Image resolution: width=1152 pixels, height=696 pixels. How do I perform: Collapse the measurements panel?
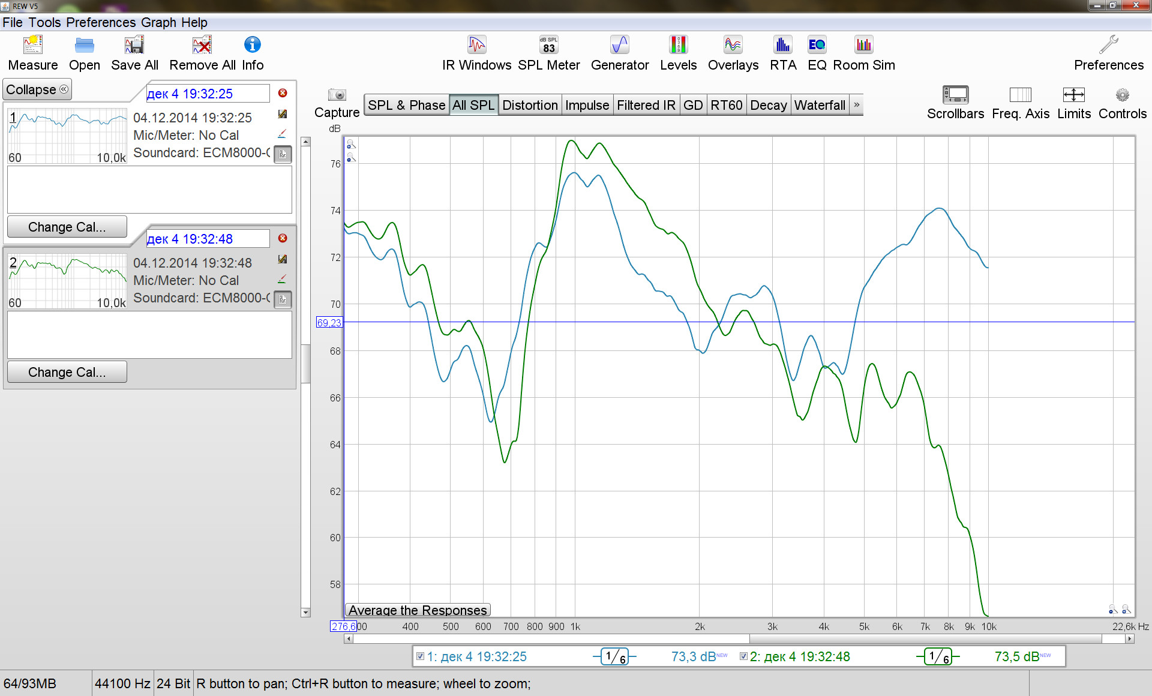[37, 89]
